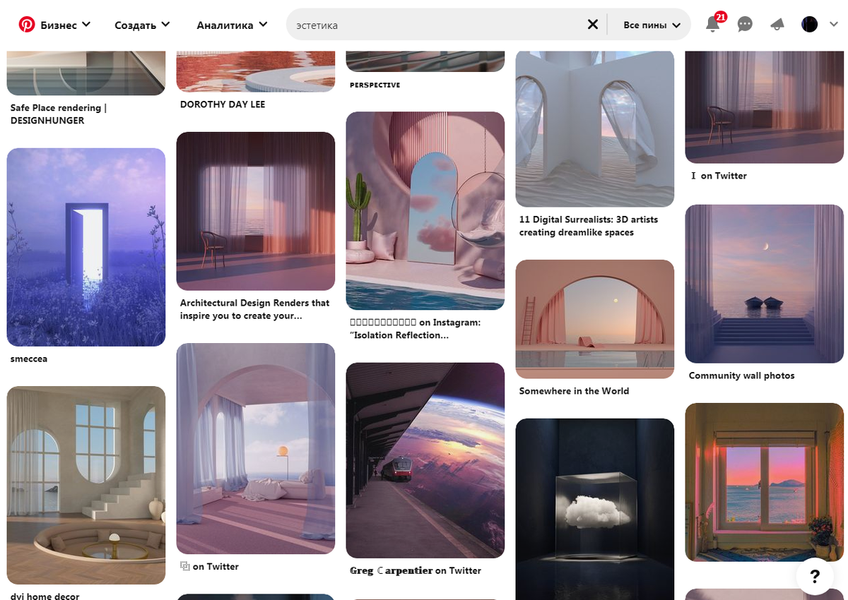
Task: Expand the Аналитика dropdown menu
Action: point(232,25)
